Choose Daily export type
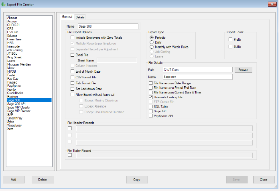Screen dimensions: 280x191 (152, 42)
